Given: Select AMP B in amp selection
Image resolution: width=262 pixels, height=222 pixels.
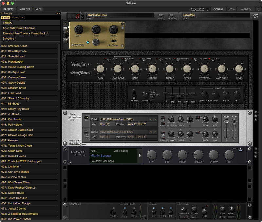Looking at the screenshot, I should [134, 212].
